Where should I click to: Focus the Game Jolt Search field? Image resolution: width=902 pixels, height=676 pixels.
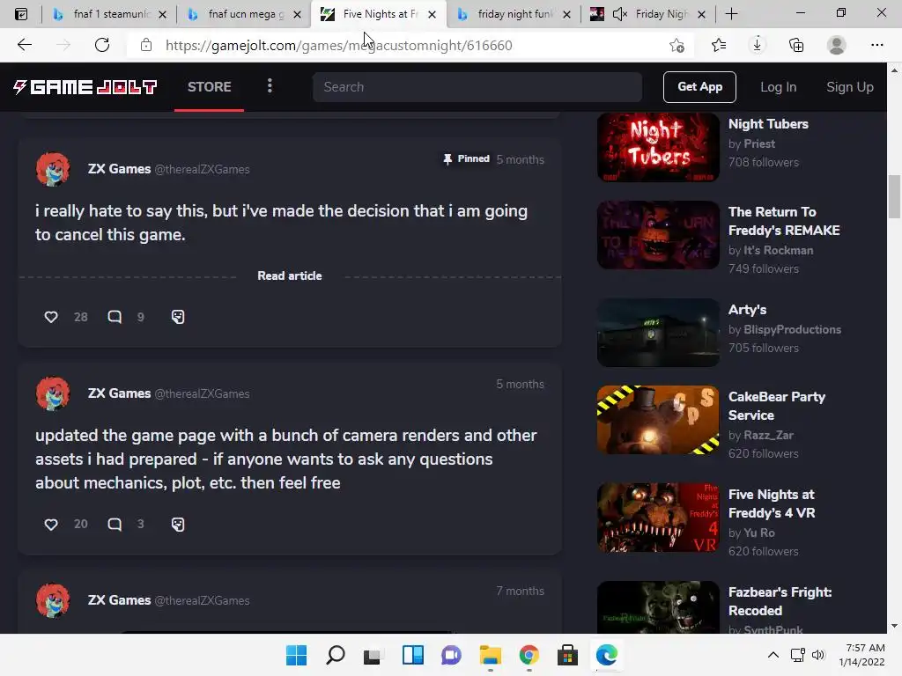477,87
